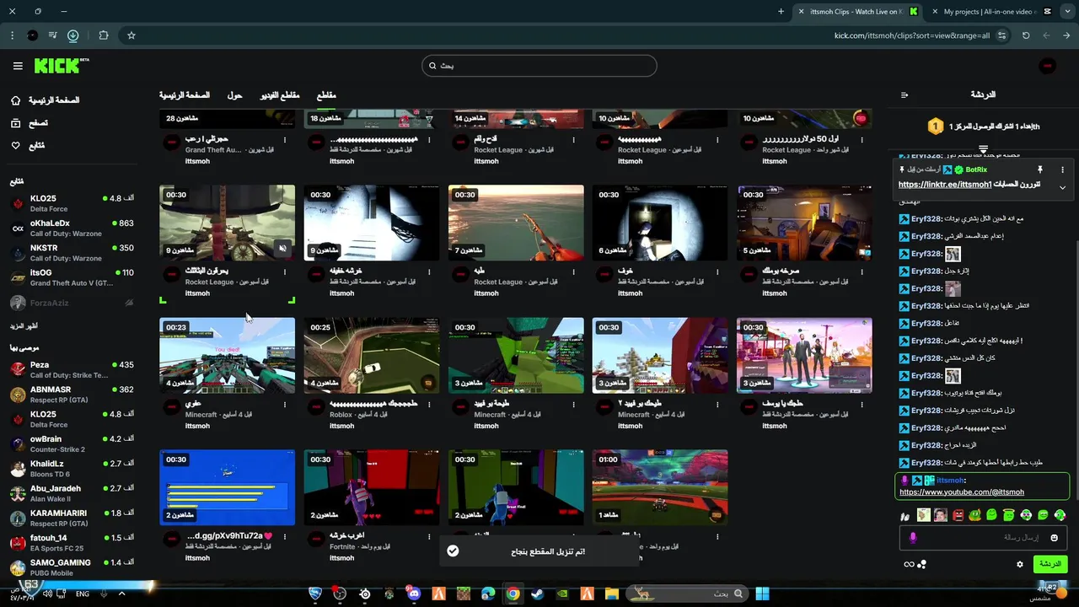This screenshot has height=607, width=1079.
Task: Click the Chrome downloads icon in the toolbar
Action: pyautogui.click(x=73, y=35)
